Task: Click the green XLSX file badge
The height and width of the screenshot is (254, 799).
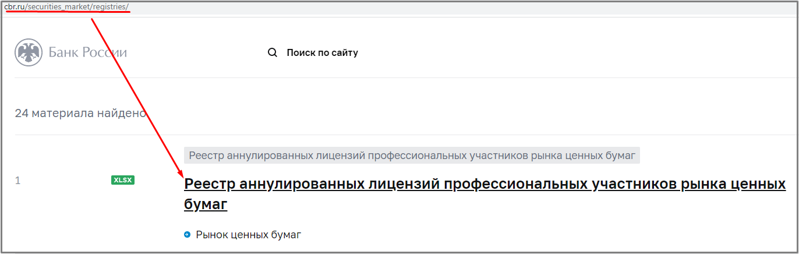Action: coord(123,181)
